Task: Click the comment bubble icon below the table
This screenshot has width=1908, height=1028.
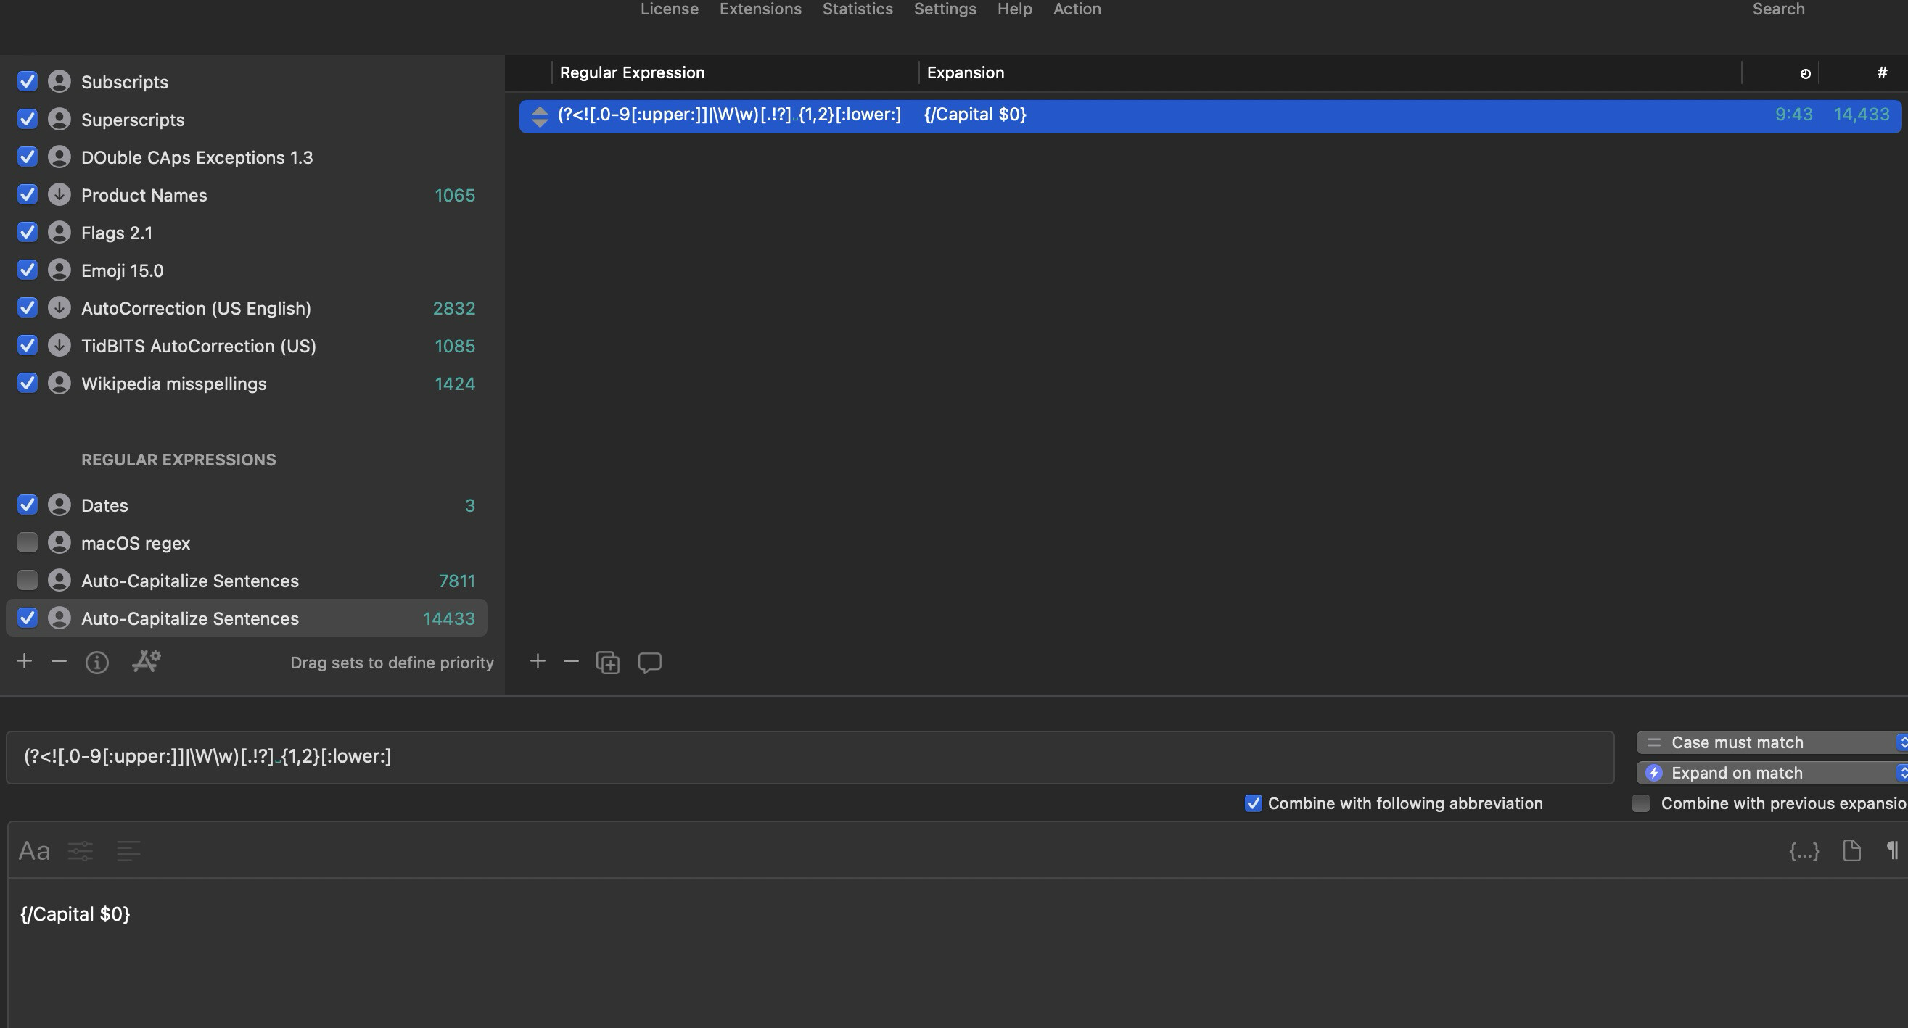Action: [649, 663]
